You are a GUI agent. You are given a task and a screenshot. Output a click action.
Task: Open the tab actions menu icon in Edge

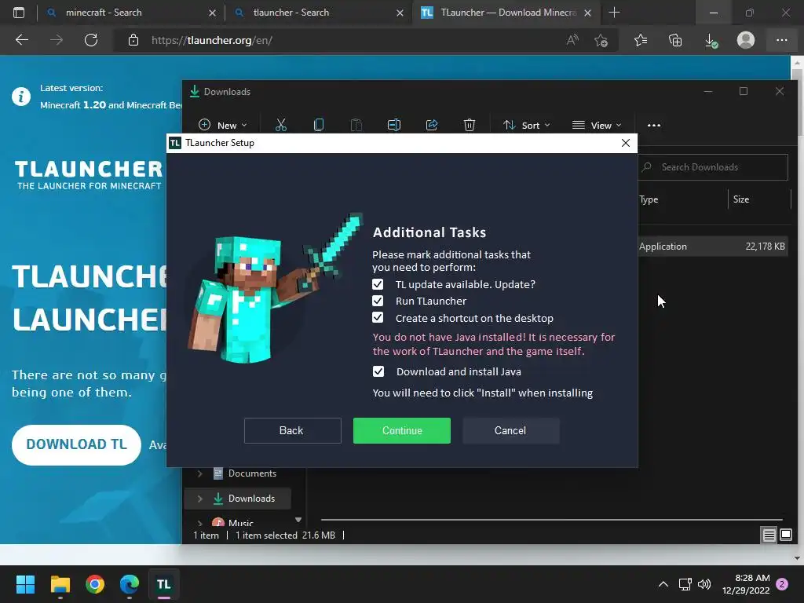(x=19, y=13)
